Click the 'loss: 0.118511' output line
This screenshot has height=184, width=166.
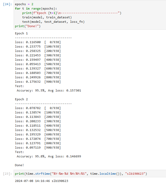point(38,126)
